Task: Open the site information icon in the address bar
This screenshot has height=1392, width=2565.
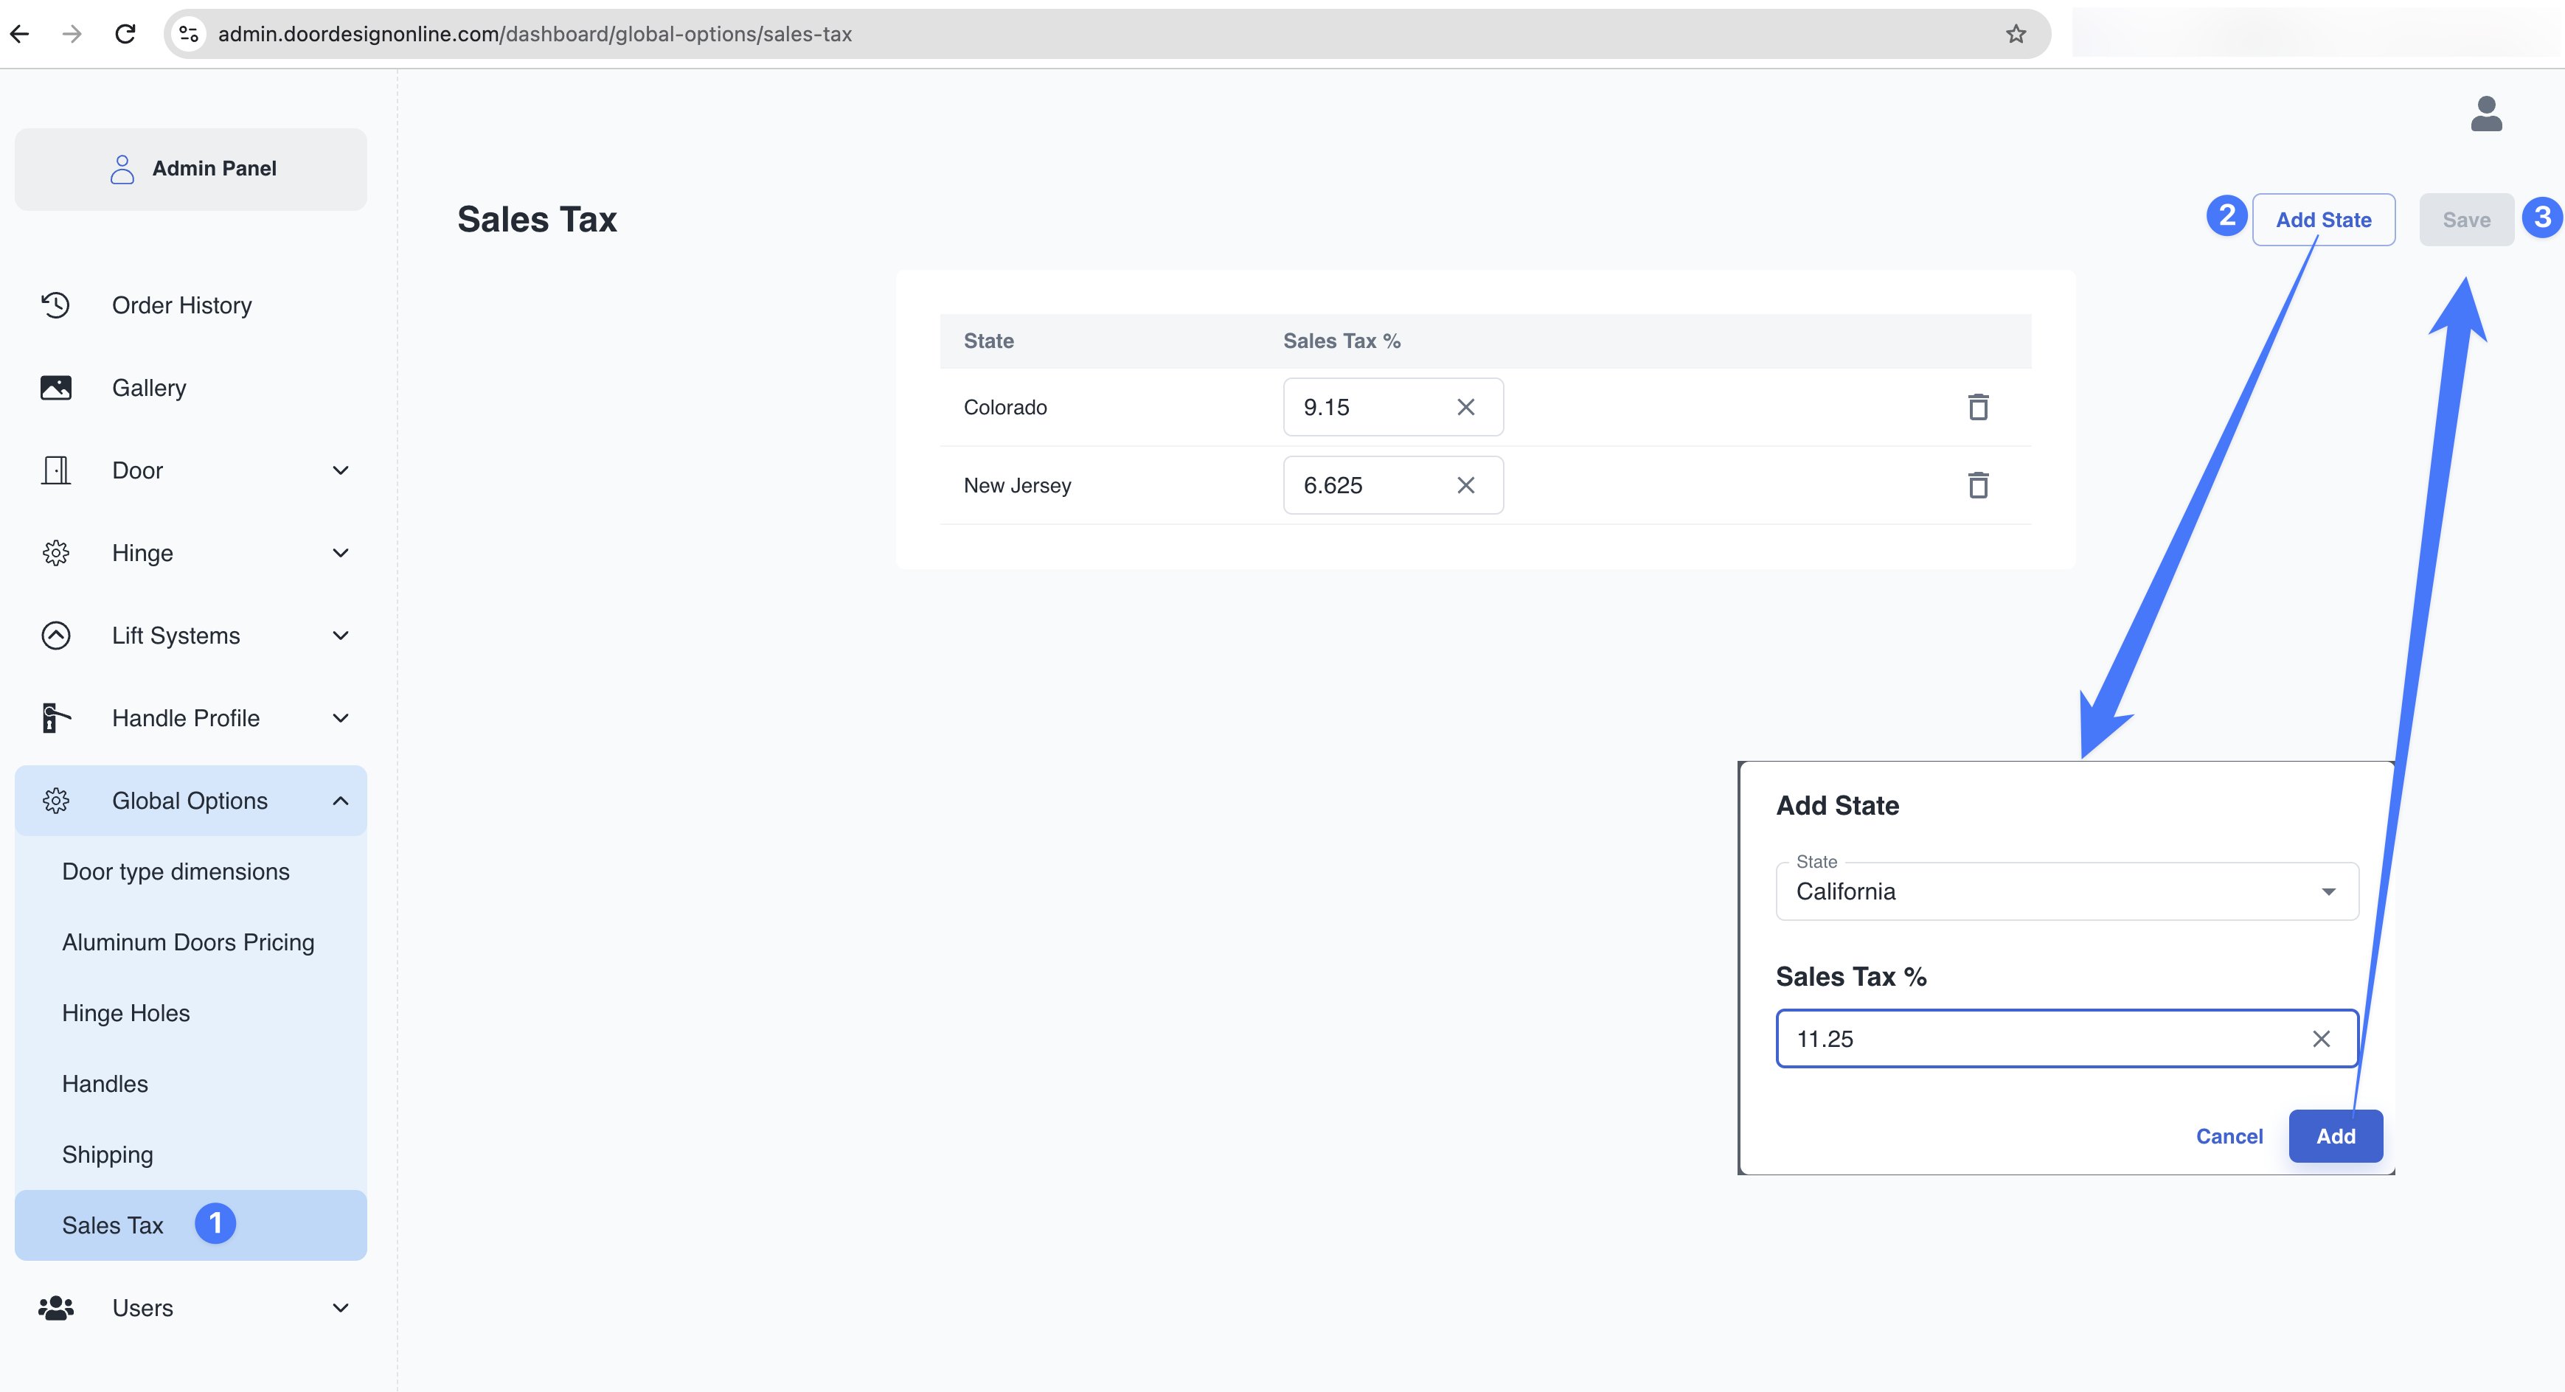Action: 188,34
